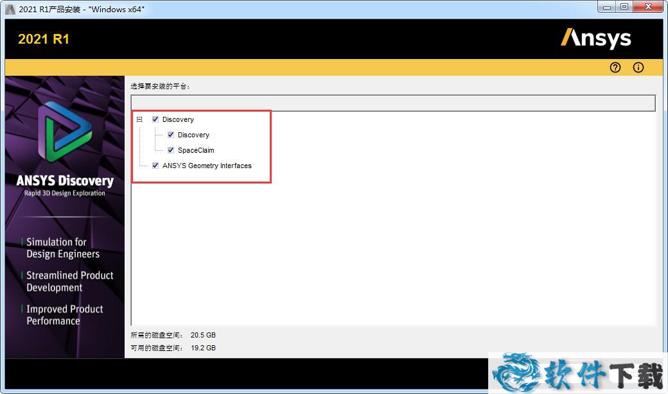The height and width of the screenshot is (394, 668).
Task: Maximize the installer window
Action: coord(624,6)
